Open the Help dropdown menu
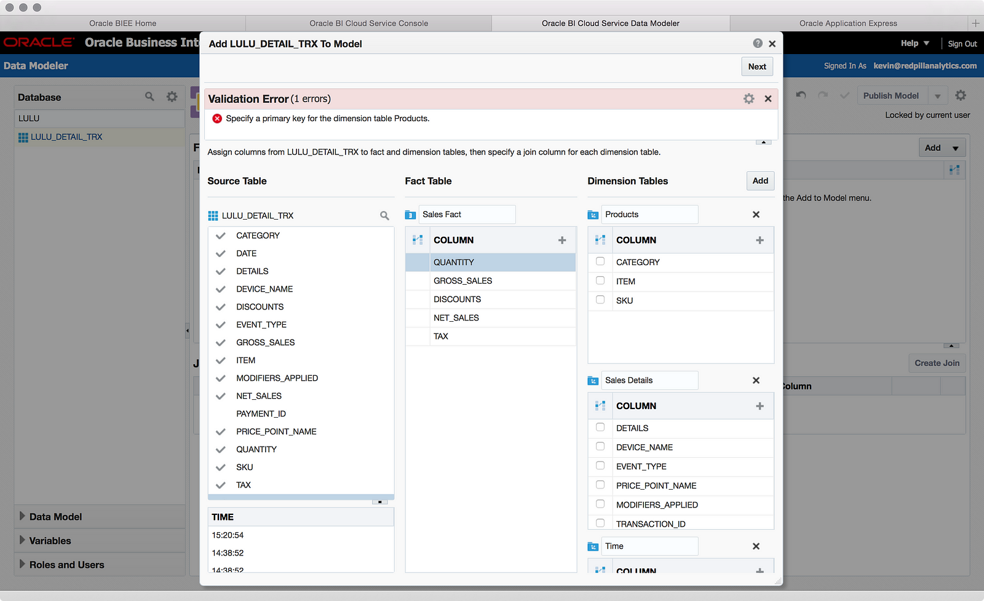 915,43
